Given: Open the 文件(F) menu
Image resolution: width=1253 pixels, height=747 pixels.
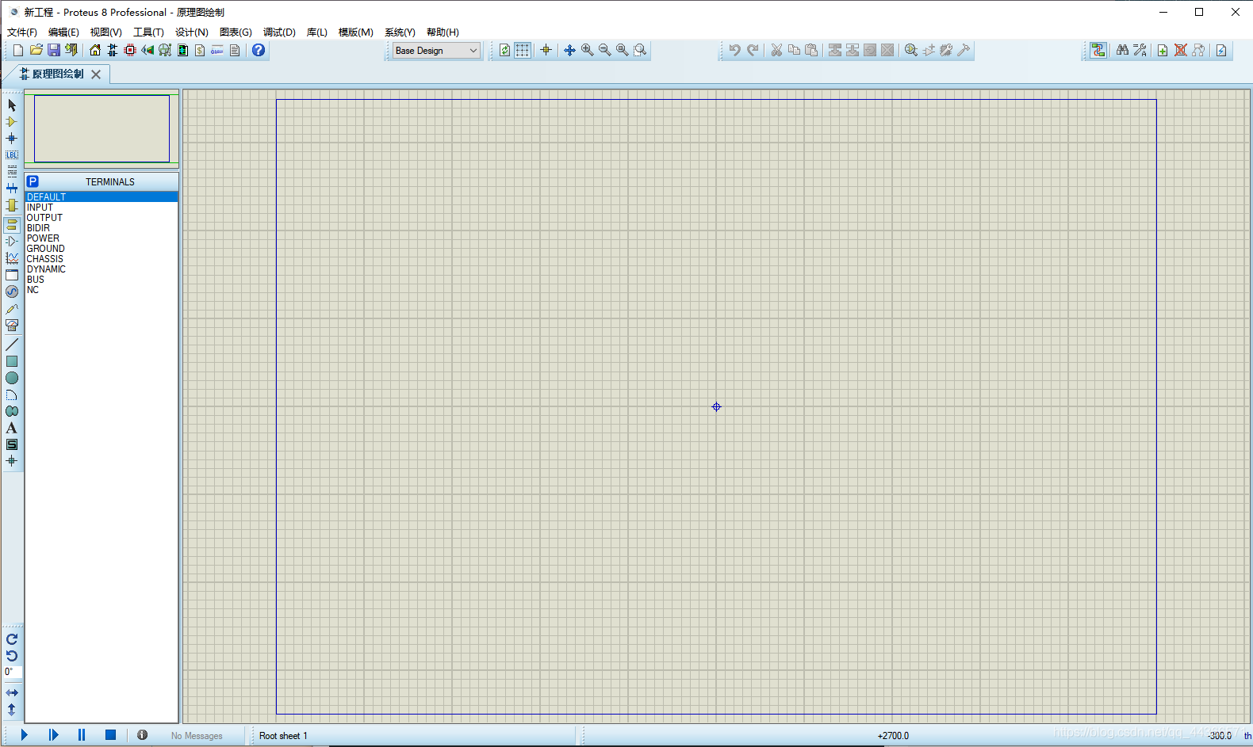Looking at the screenshot, I should tap(22, 32).
